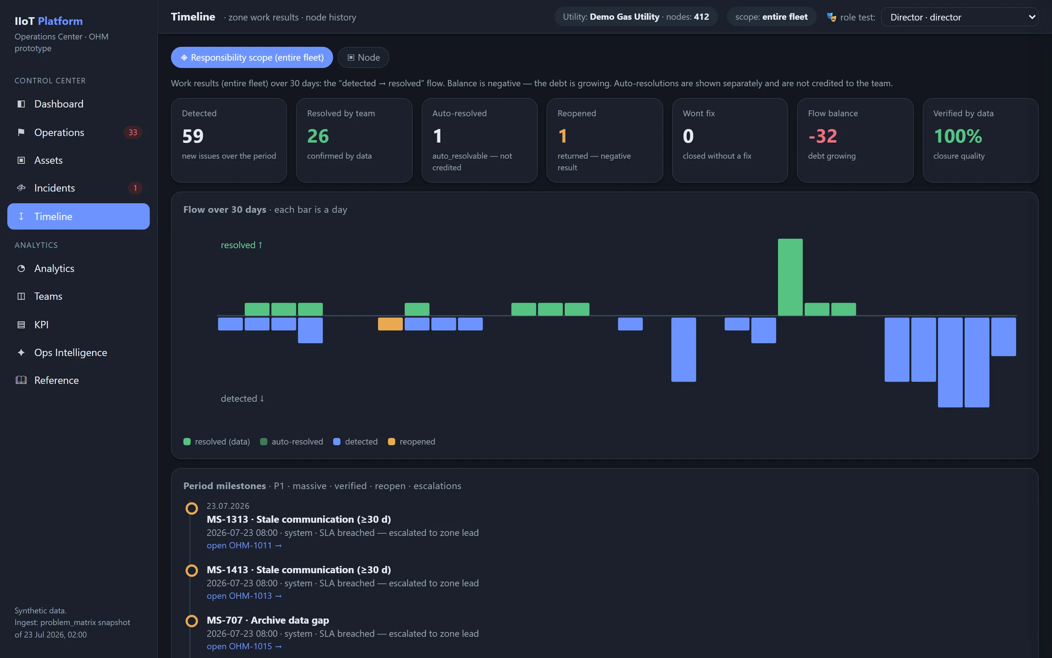Click the blue detected legend swatch
The height and width of the screenshot is (658, 1052).
point(336,442)
